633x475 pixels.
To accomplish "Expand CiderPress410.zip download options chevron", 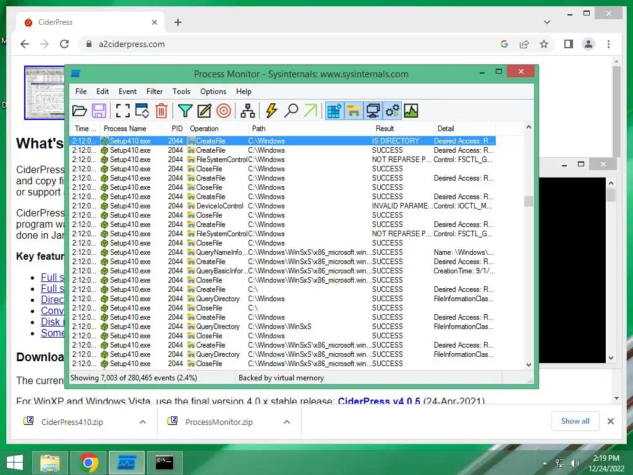I will [x=143, y=422].
